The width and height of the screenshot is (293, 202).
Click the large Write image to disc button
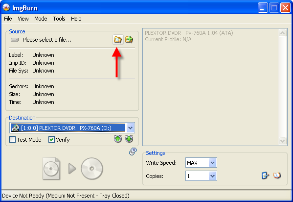pyautogui.click(x=73, y=169)
